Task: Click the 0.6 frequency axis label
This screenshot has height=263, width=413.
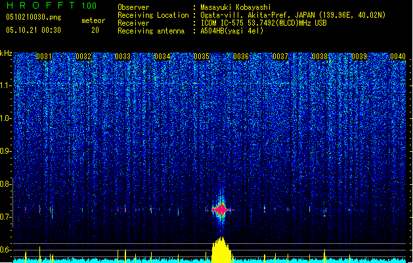Action: click(6, 250)
